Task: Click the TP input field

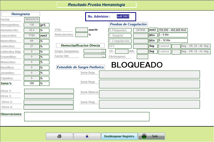Action: pyautogui.click(x=122, y=51)
